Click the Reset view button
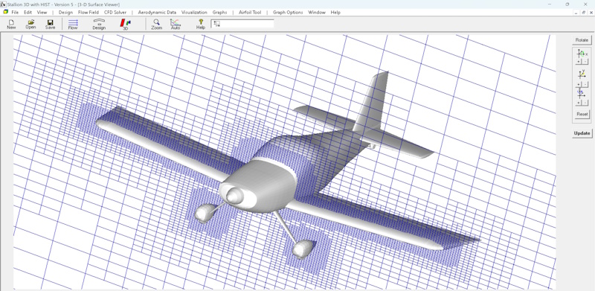 tap(582, 114)
